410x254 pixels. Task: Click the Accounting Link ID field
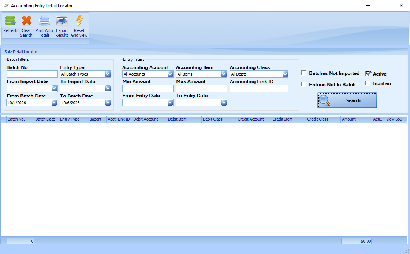click(x=259, y=88)
